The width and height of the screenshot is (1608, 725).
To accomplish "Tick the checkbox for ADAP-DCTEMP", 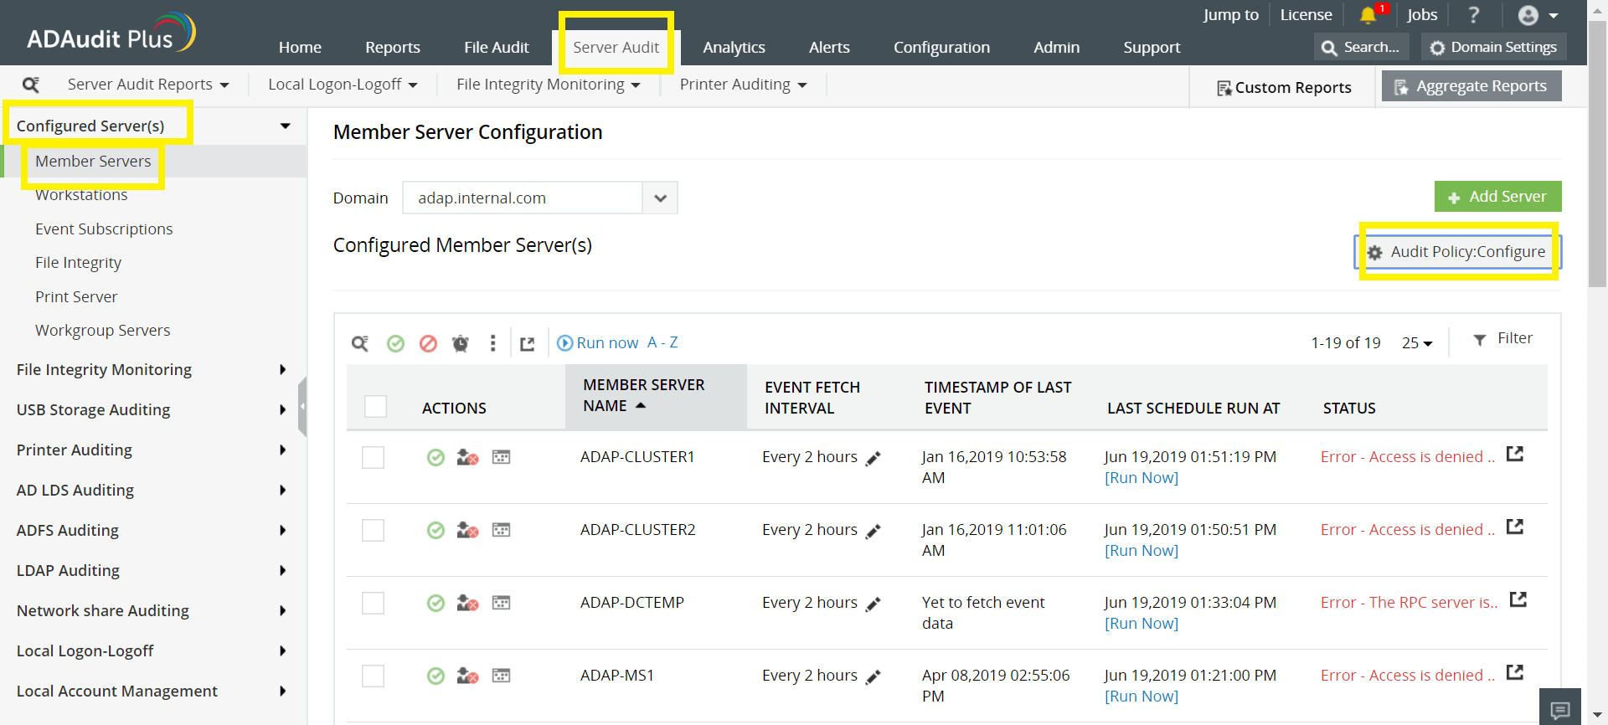I will [x=374, y=603].
